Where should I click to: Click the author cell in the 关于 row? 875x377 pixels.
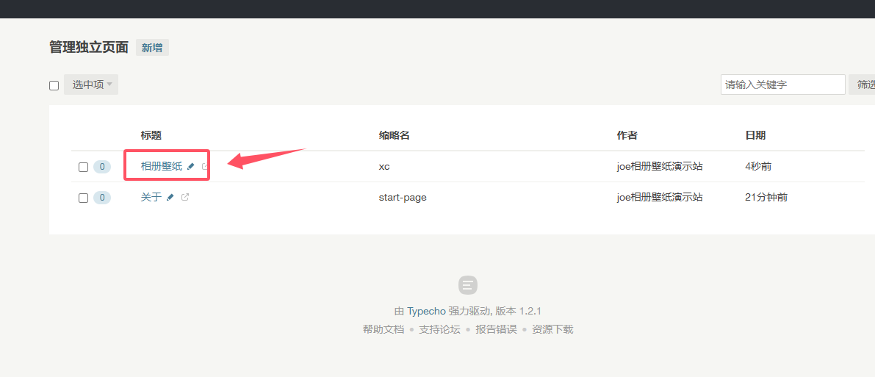(660, 197)
